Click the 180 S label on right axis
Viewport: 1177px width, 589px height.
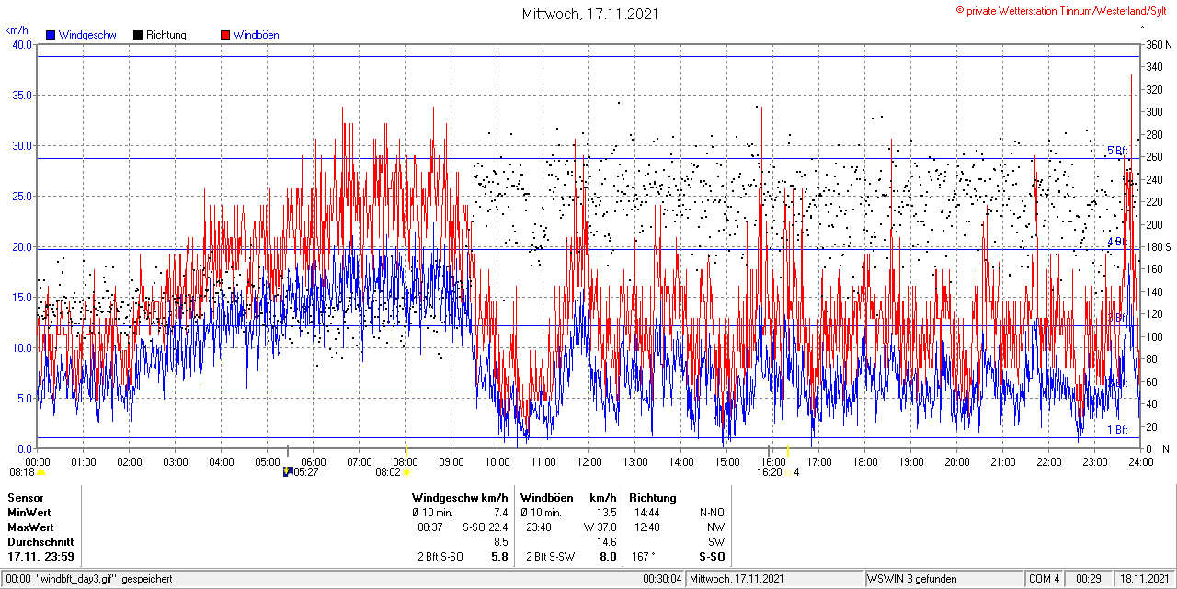click(1157, 247)
